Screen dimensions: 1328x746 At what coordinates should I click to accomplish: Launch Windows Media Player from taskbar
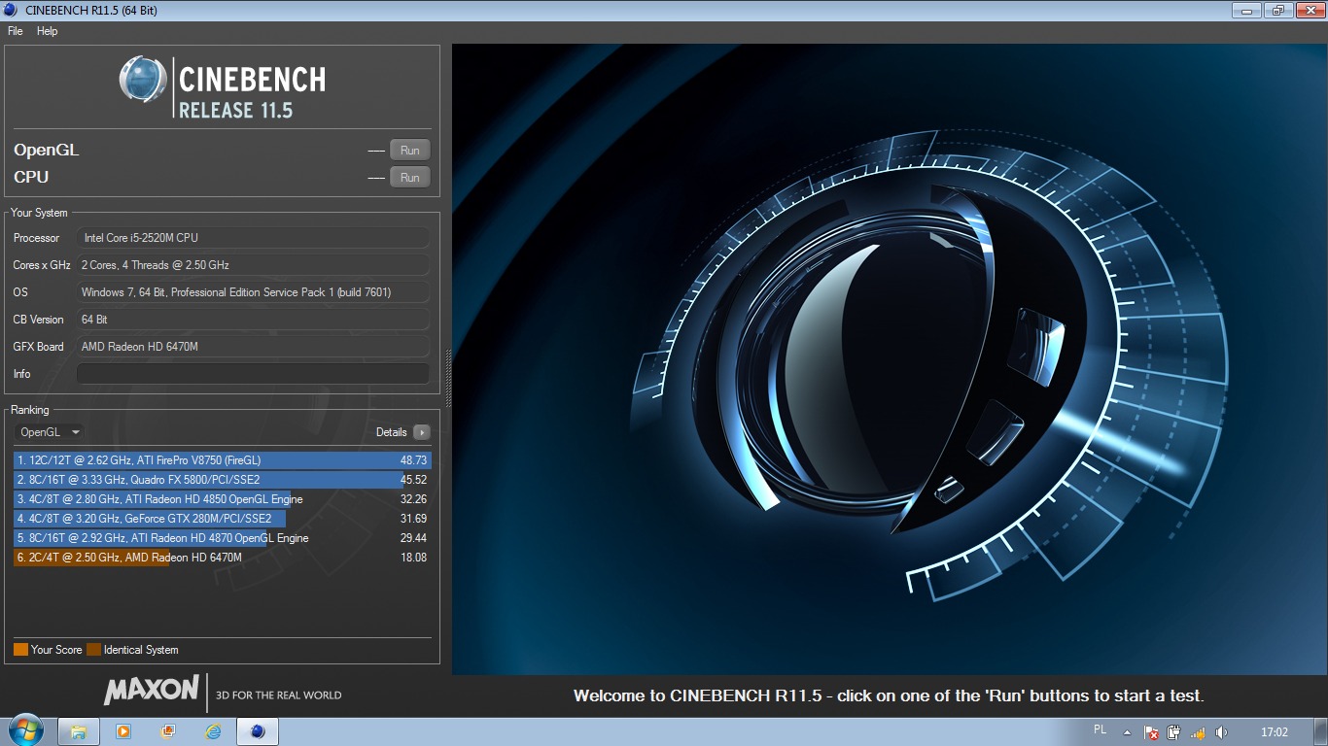point(123,731)
